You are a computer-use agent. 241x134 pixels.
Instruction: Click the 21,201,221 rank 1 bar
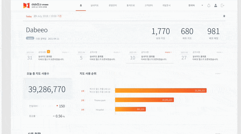coord(161,91)
